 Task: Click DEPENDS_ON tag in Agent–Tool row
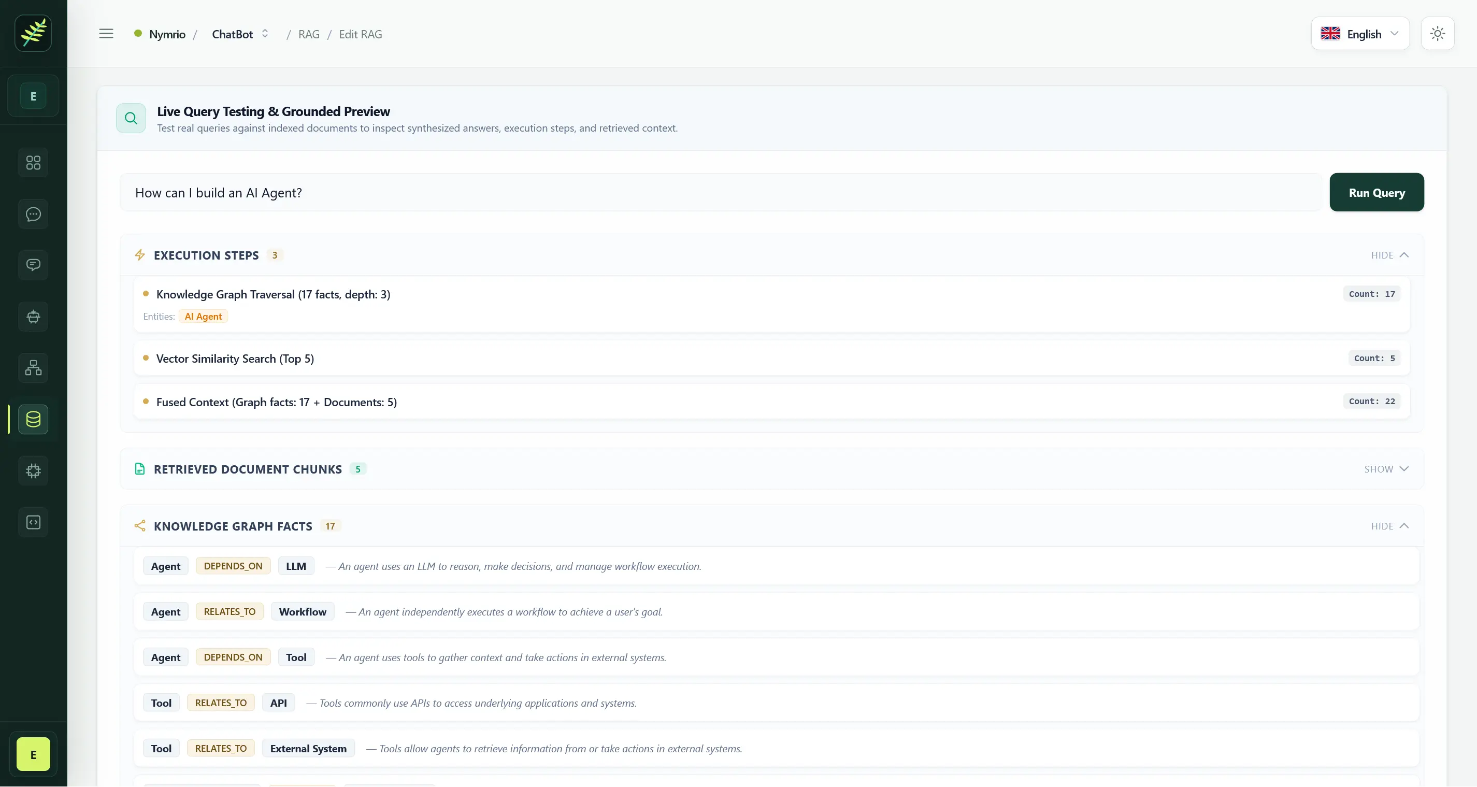233,657
